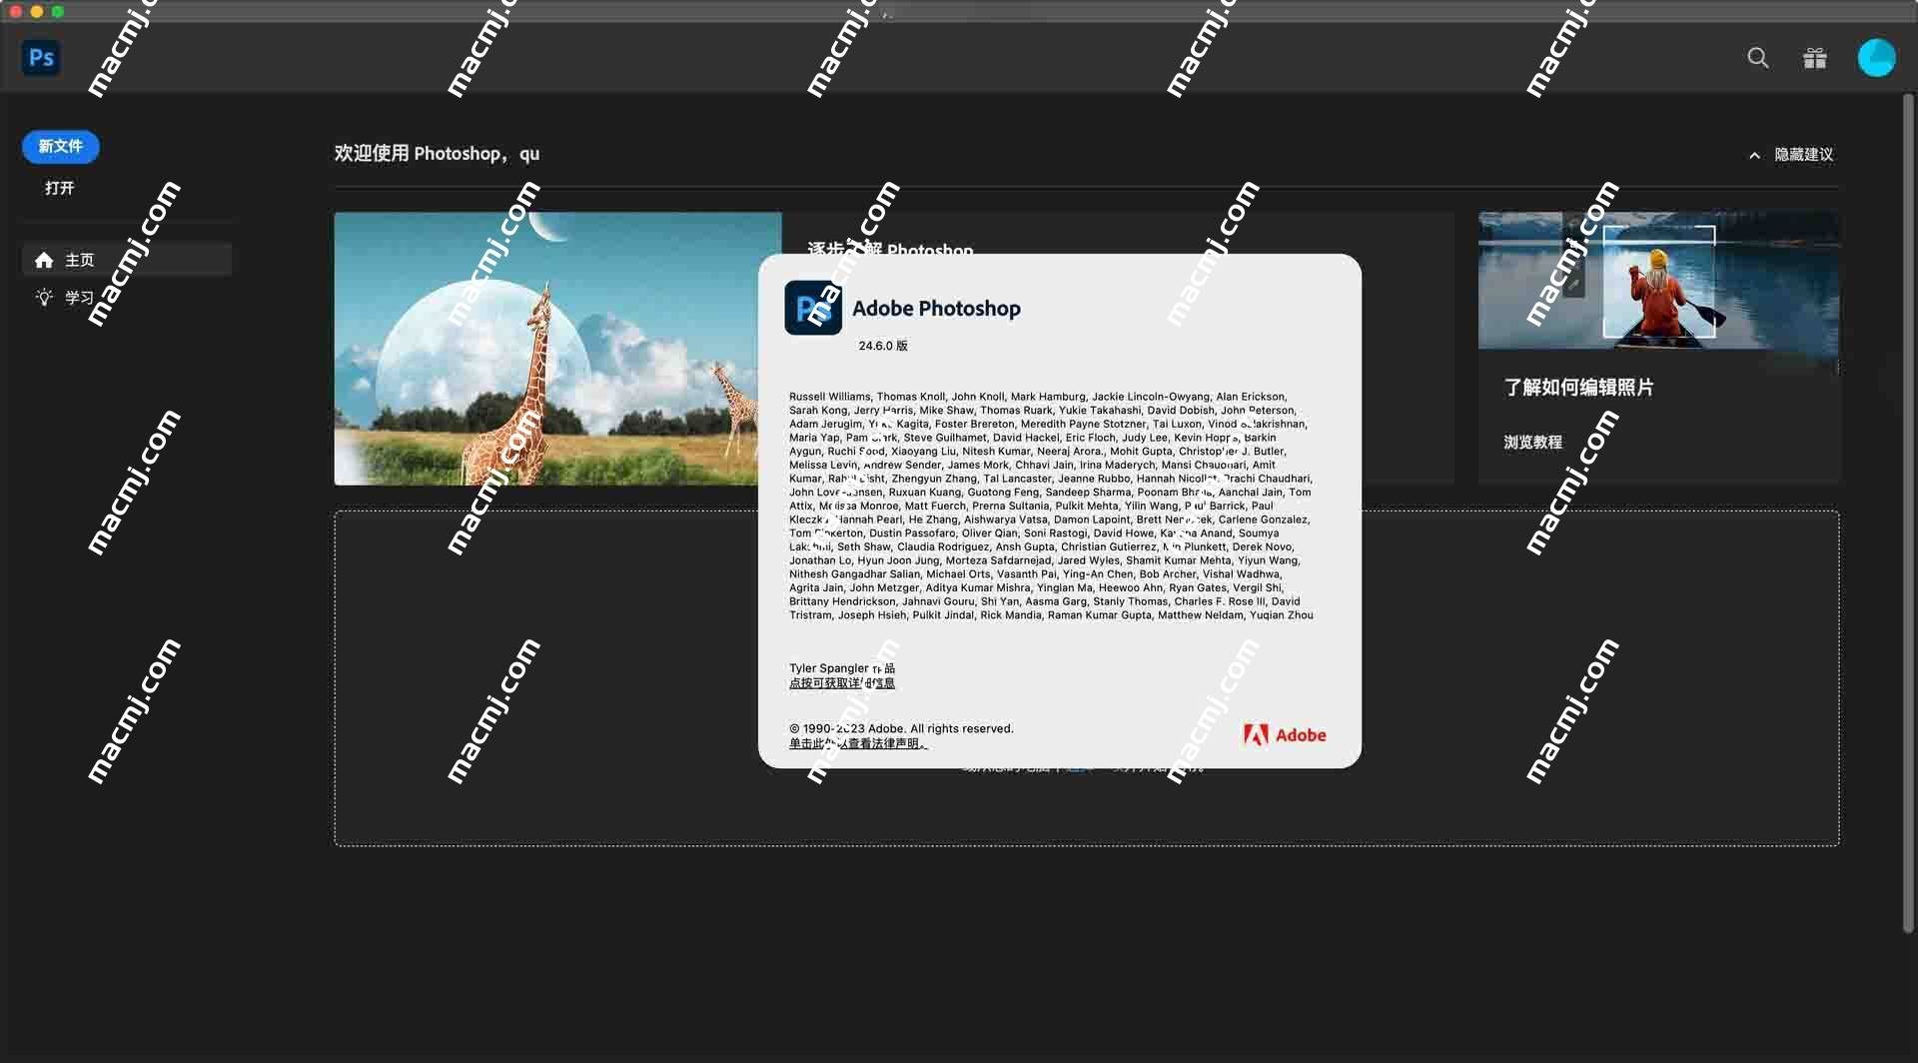This screenshot has width=1918, height=1063.
Task: Click the Learn lightbulb icon in the sidebar
Action: (44, 297)
